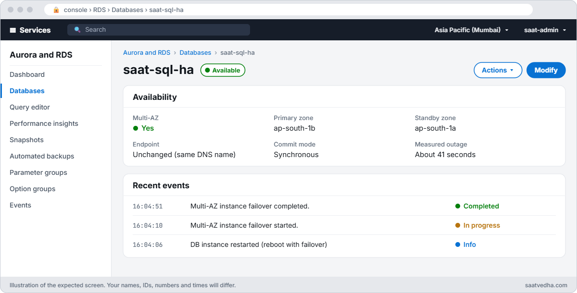Click the DB instance restarted event message
Viewport: 577px width, 293px height.
click(259, 244)
